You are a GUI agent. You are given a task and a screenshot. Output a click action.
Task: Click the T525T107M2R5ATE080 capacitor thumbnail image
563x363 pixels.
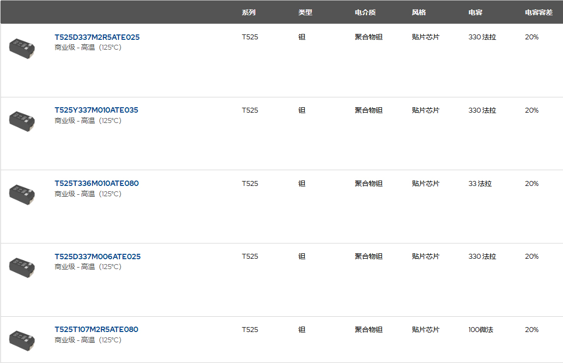22,340
